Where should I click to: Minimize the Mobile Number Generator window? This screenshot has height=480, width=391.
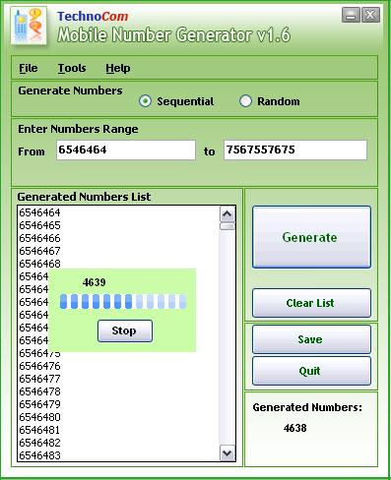tap(351, 15)
